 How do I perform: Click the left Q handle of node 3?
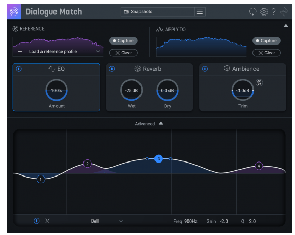[x=147, y=159]
